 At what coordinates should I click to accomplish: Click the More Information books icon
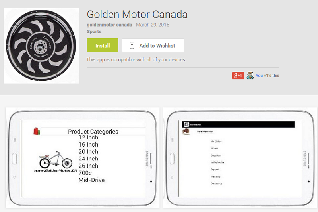coord(186,132)
